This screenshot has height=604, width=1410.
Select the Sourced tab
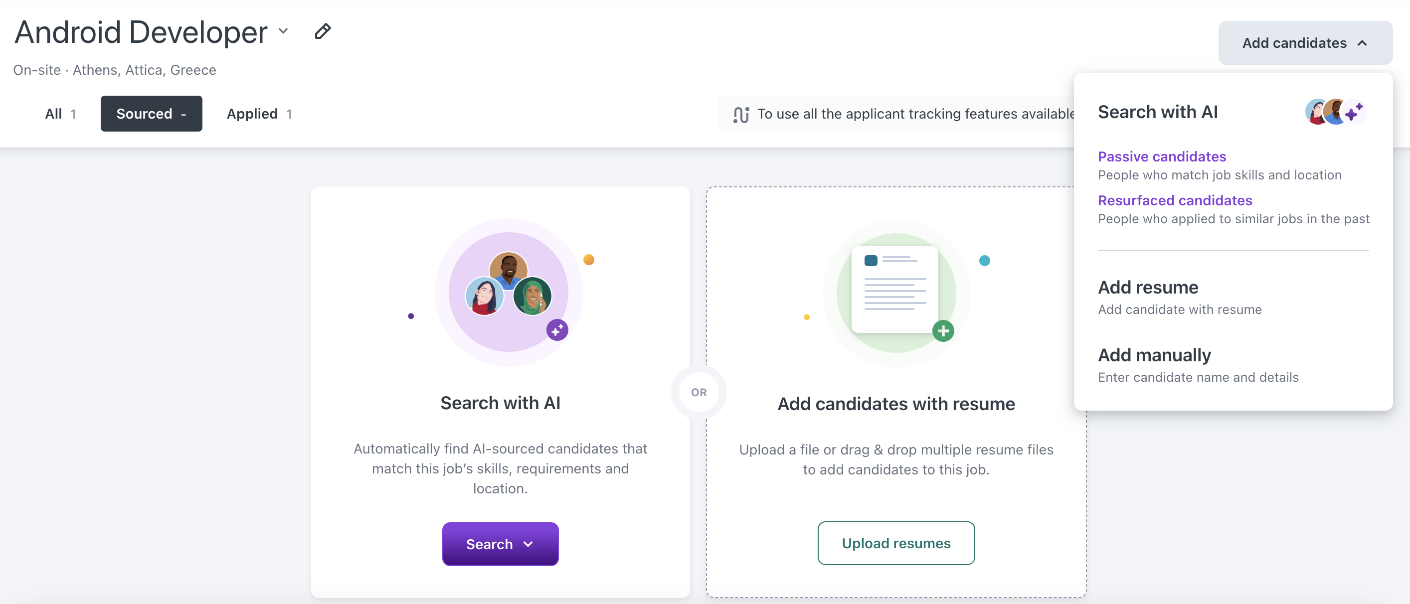151,113
